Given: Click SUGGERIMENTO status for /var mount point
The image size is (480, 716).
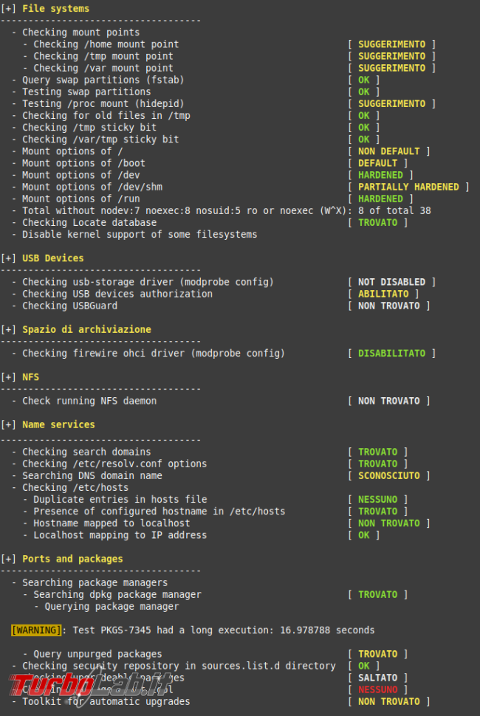Looking at the screenshot, I should coord(391,68).
